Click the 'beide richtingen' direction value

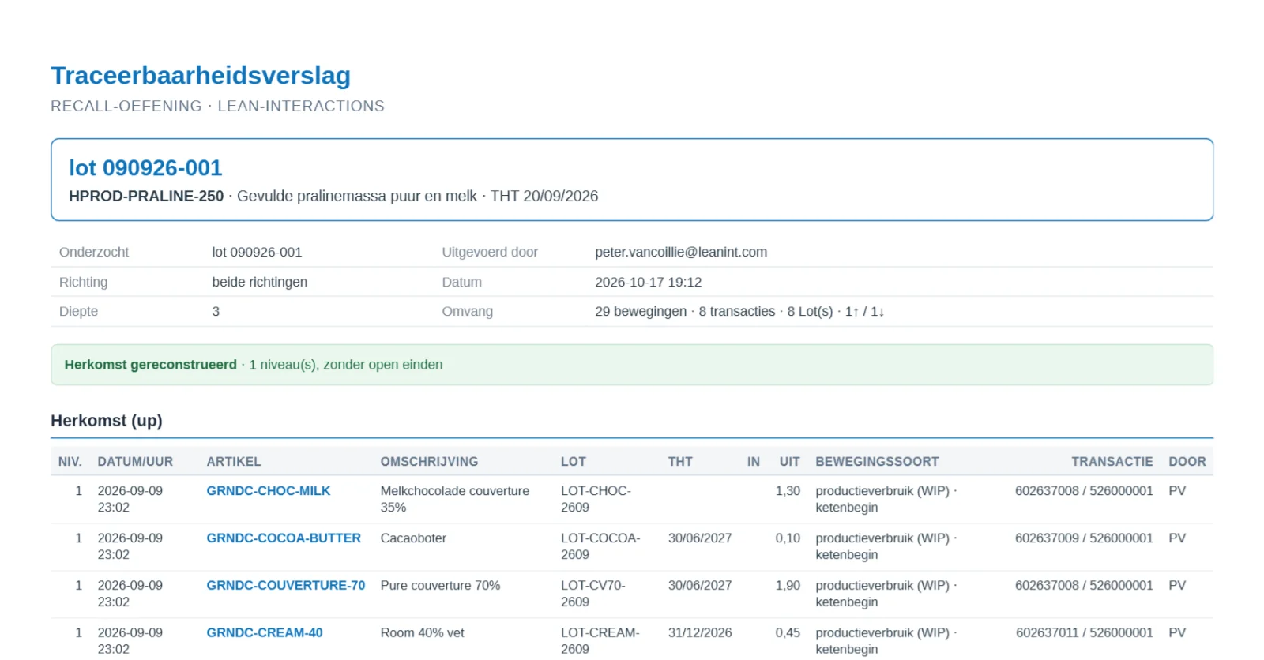(260, 283)
